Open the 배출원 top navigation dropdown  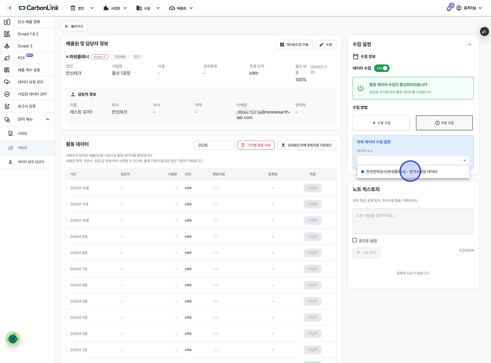click(x=181, y=8)
